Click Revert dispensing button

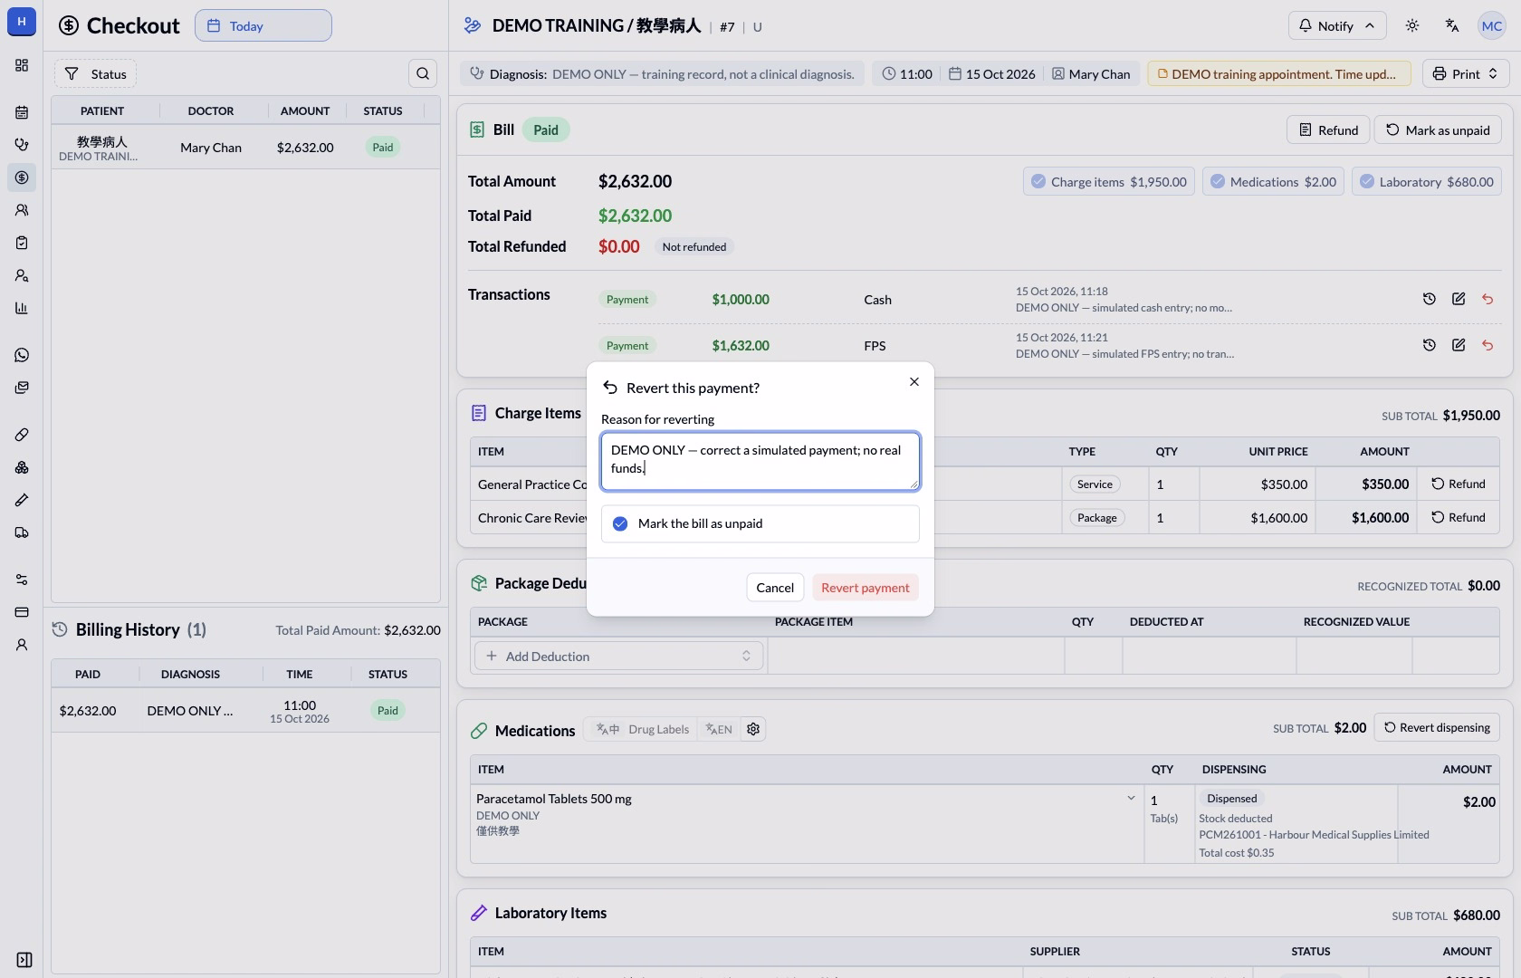[1437, 727]
